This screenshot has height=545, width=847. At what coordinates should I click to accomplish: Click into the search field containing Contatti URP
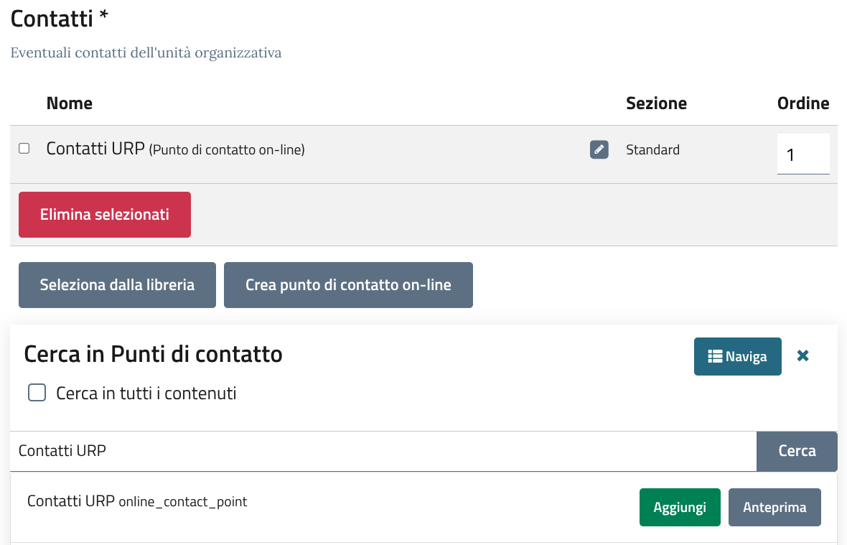click(383, 451)
